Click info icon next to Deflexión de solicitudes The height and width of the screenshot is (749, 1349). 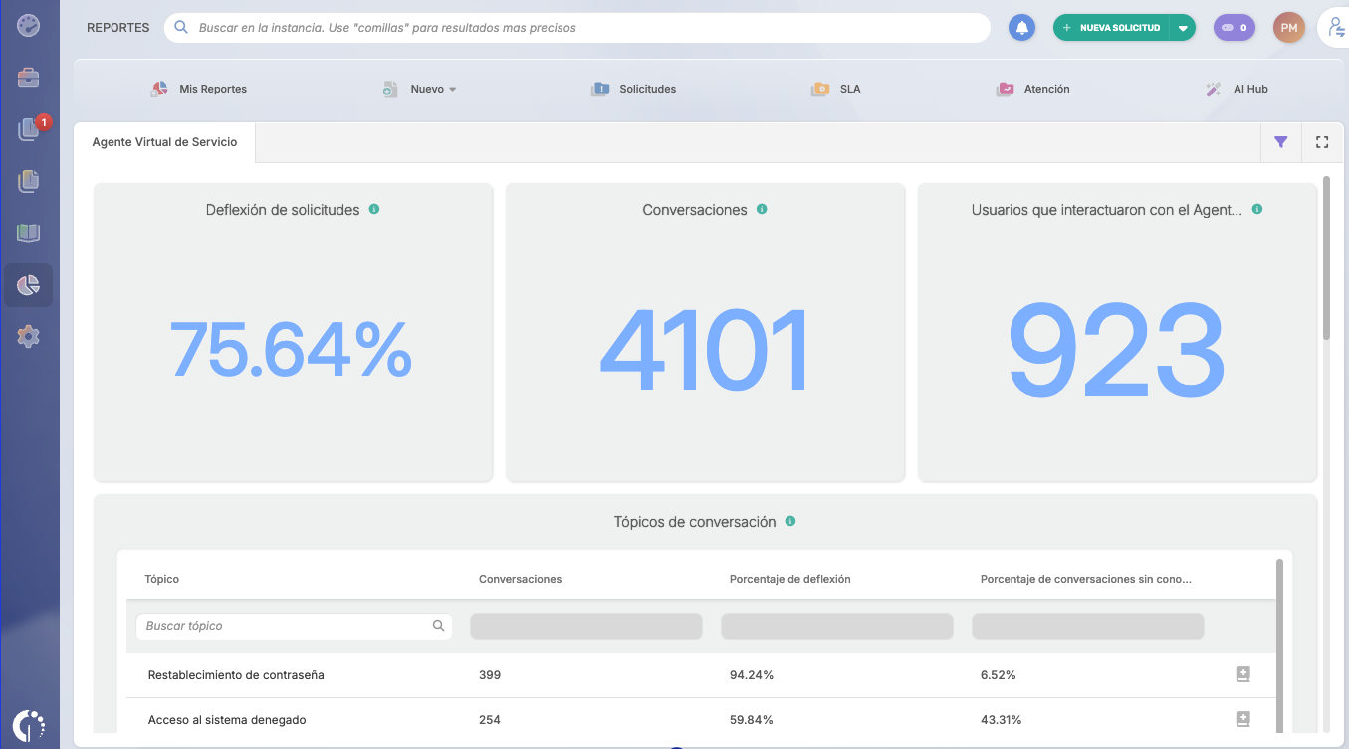(x=374, y=209)
